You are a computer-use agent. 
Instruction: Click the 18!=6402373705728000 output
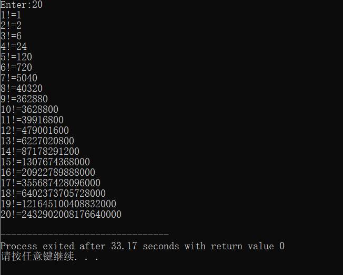tap(53, 193)
